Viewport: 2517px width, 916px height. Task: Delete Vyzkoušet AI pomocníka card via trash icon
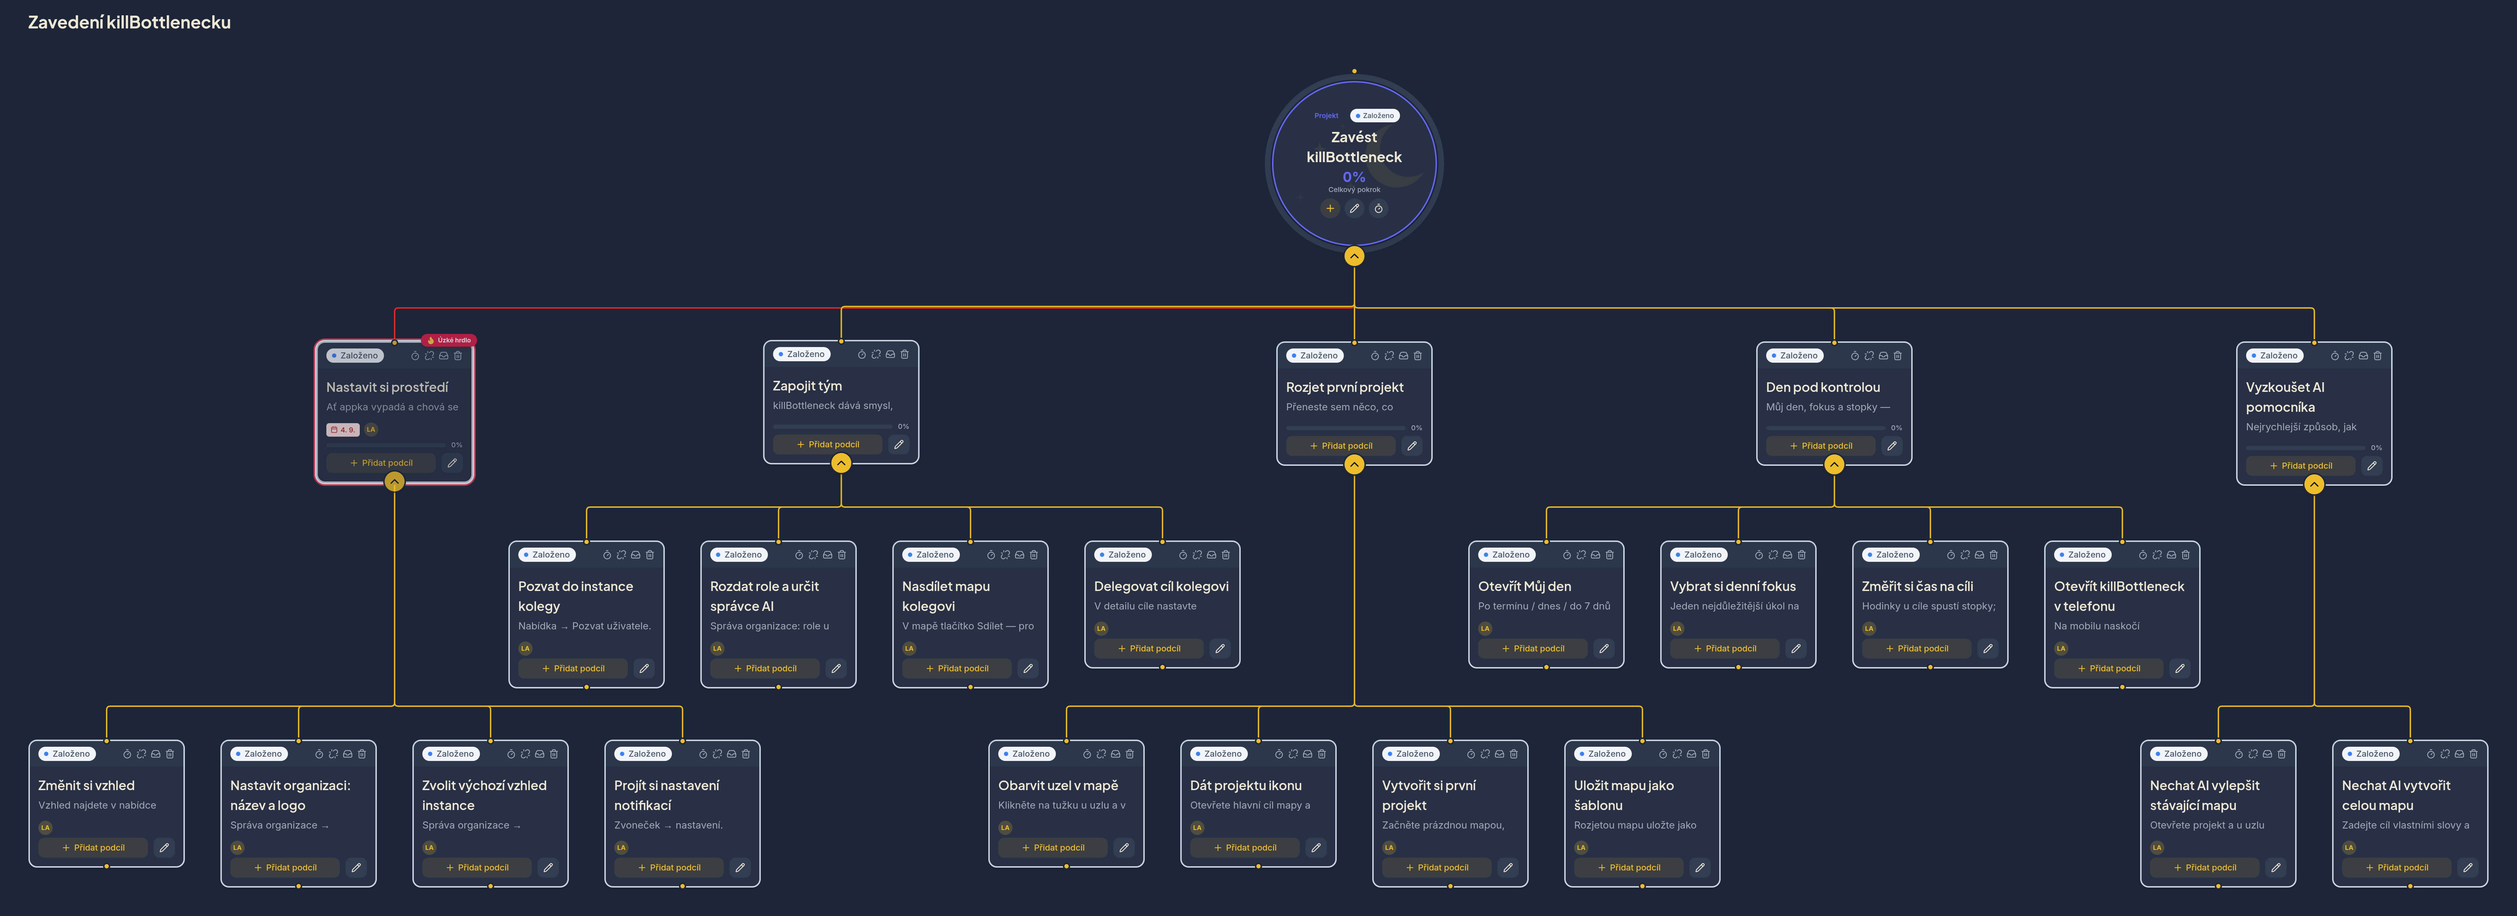pos(2377,356)
